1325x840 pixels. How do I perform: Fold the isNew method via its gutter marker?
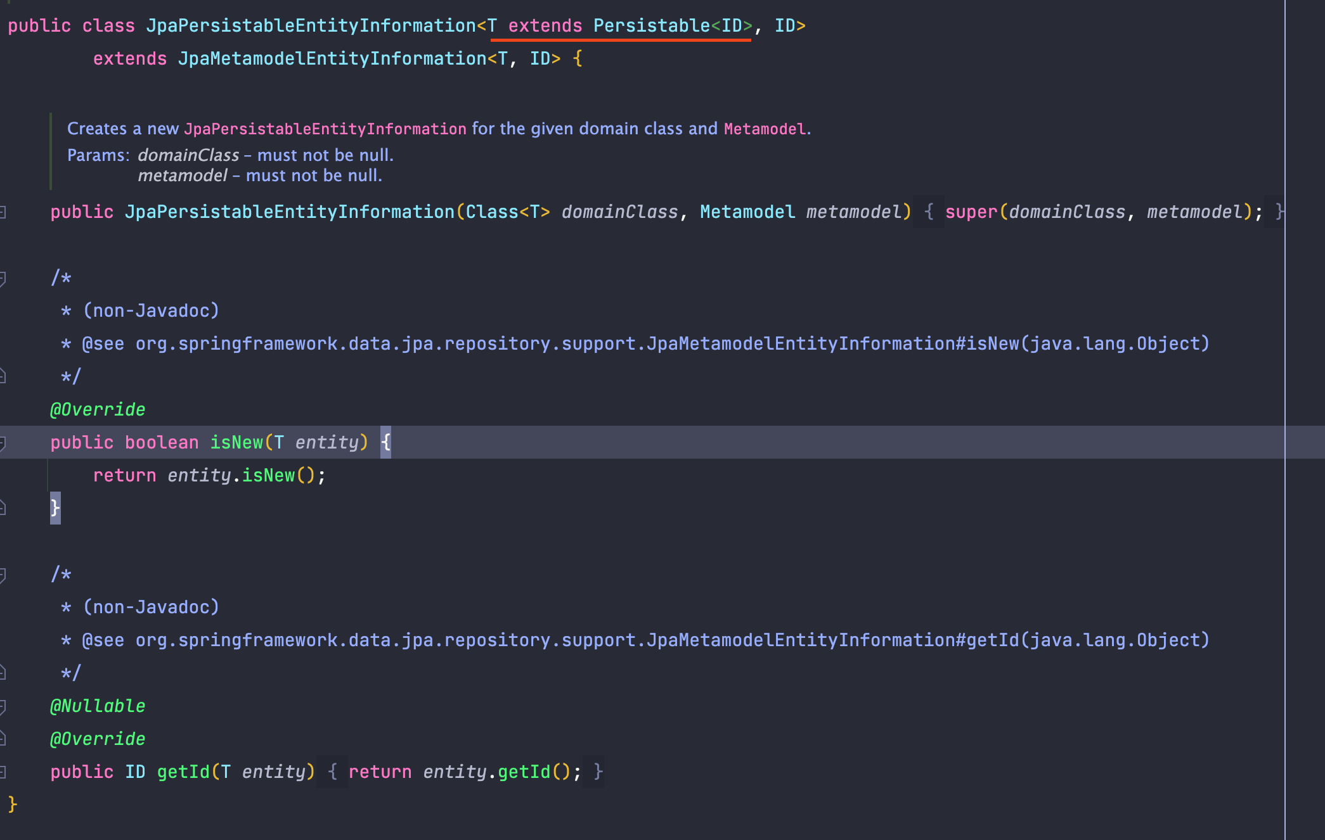3,442
